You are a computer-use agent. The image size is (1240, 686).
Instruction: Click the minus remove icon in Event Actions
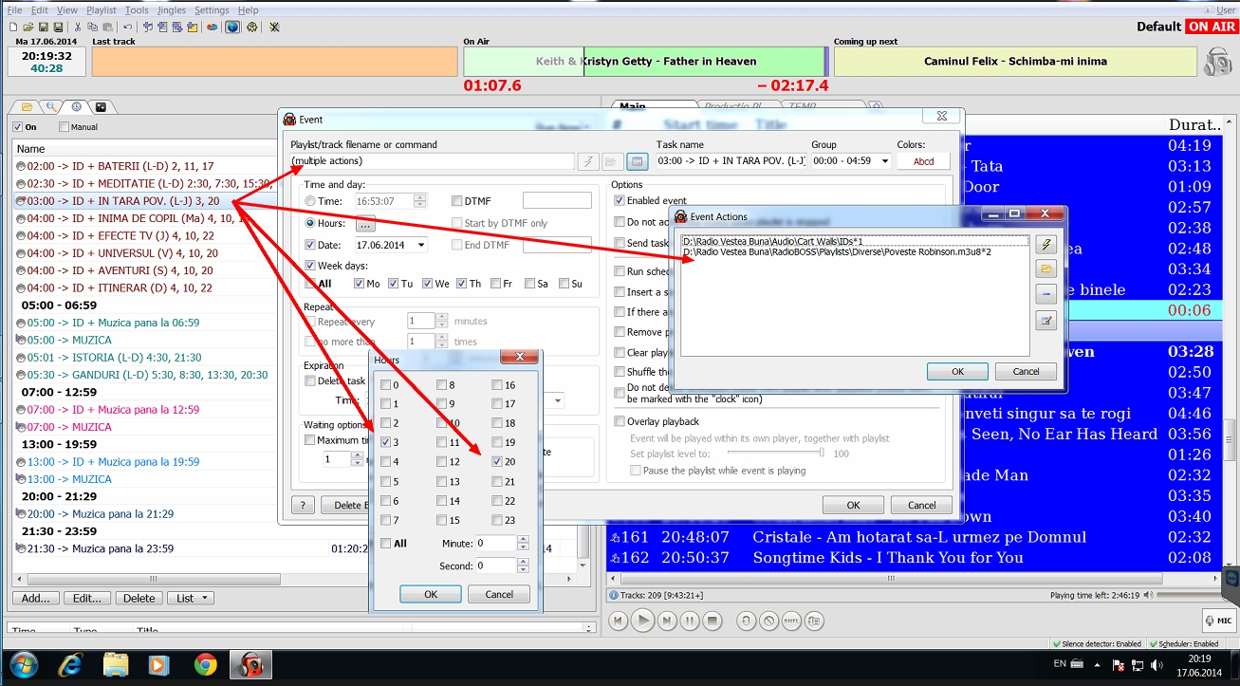tap(1046, 295)
